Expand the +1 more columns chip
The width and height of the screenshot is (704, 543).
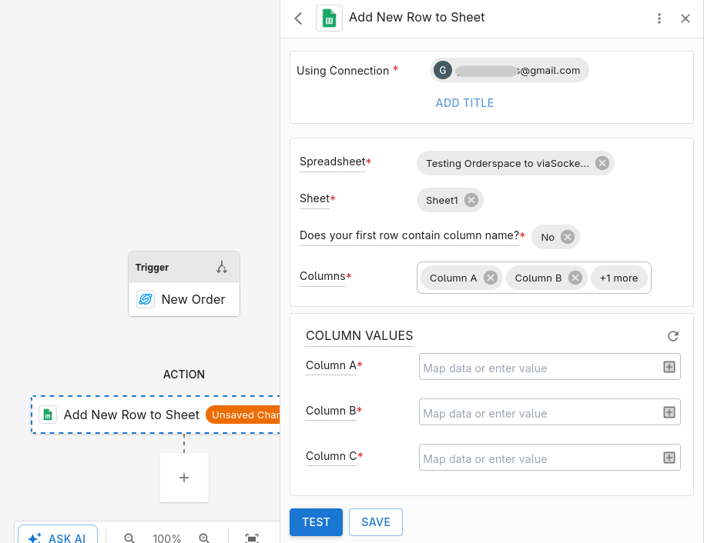point(619,278)
